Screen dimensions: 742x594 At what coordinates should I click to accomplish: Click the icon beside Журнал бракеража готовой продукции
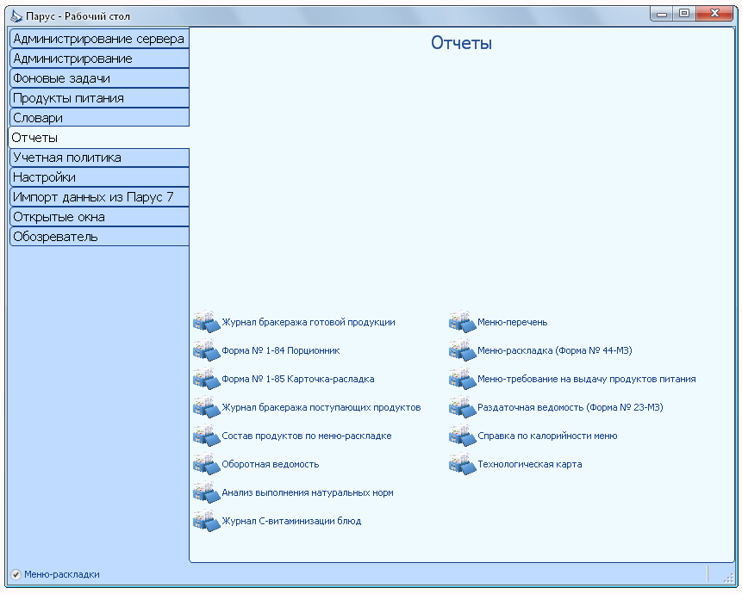(207, 322)
